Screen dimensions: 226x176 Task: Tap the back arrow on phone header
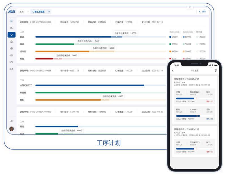pos(173,71)
